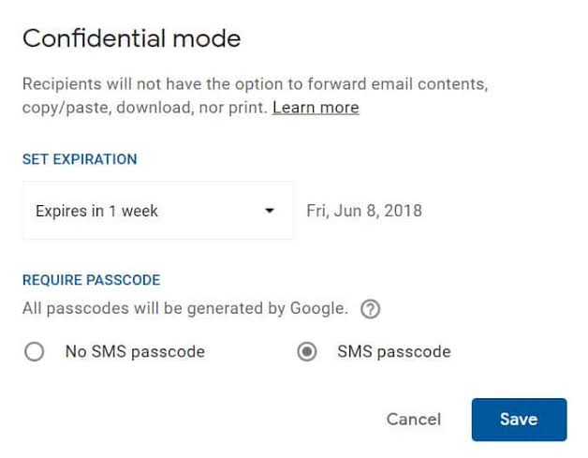Click the expiration date Fri, Jun 8, 2018

tap(364, 211)
